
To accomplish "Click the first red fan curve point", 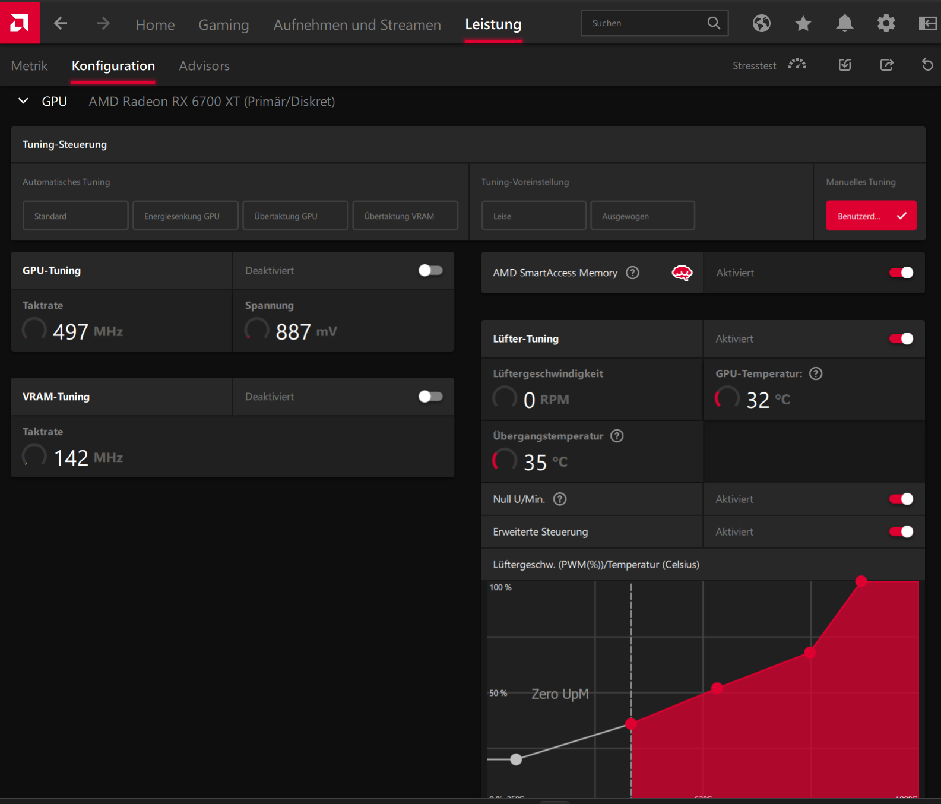I will (631, 723).
